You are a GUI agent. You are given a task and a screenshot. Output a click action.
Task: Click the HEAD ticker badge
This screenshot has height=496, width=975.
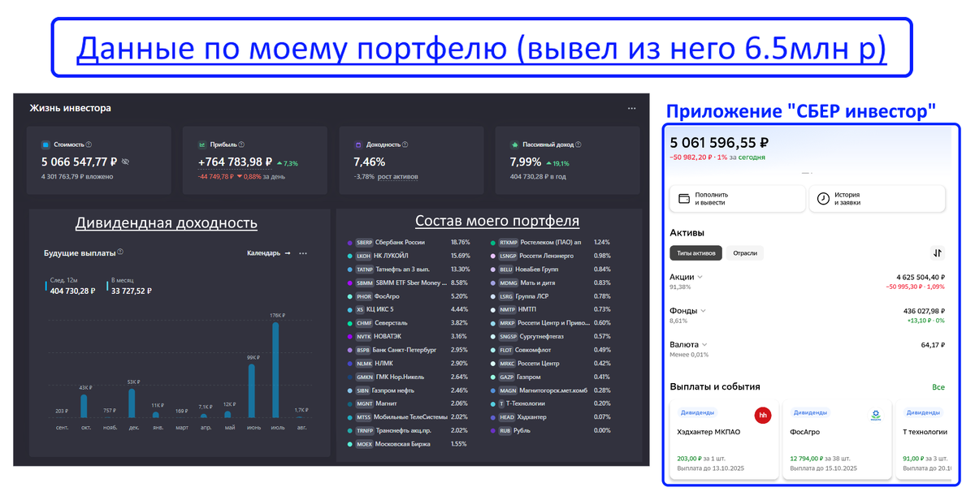pyautogui.click(x=508, y=417)
